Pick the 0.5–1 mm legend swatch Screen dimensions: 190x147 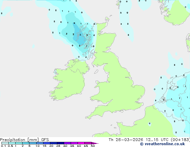coord(12,143)
